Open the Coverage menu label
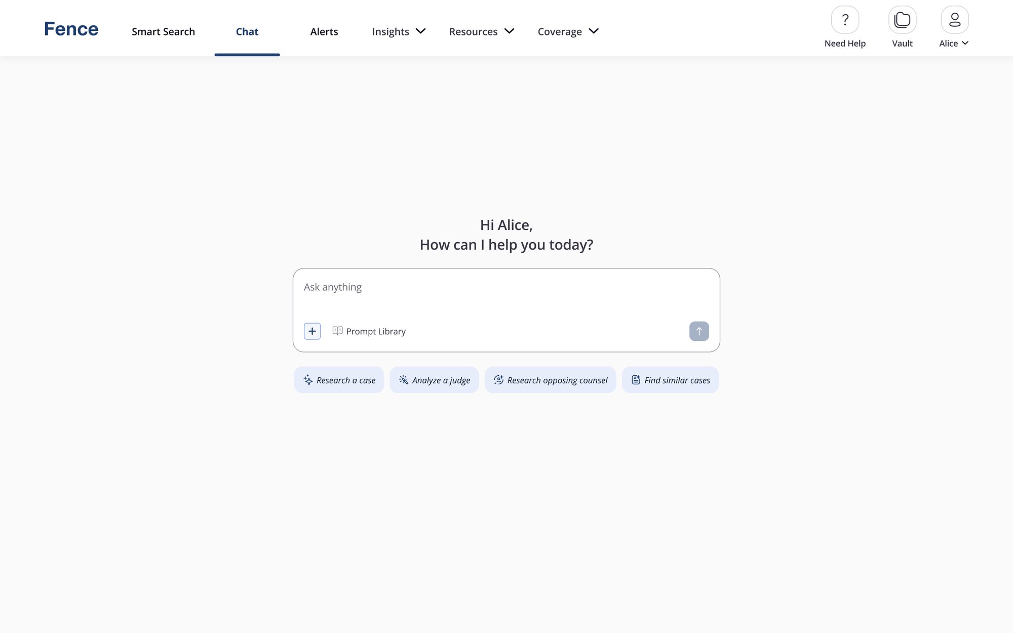The width and height of the screenshot is (1013, 633). pos(560,31)
